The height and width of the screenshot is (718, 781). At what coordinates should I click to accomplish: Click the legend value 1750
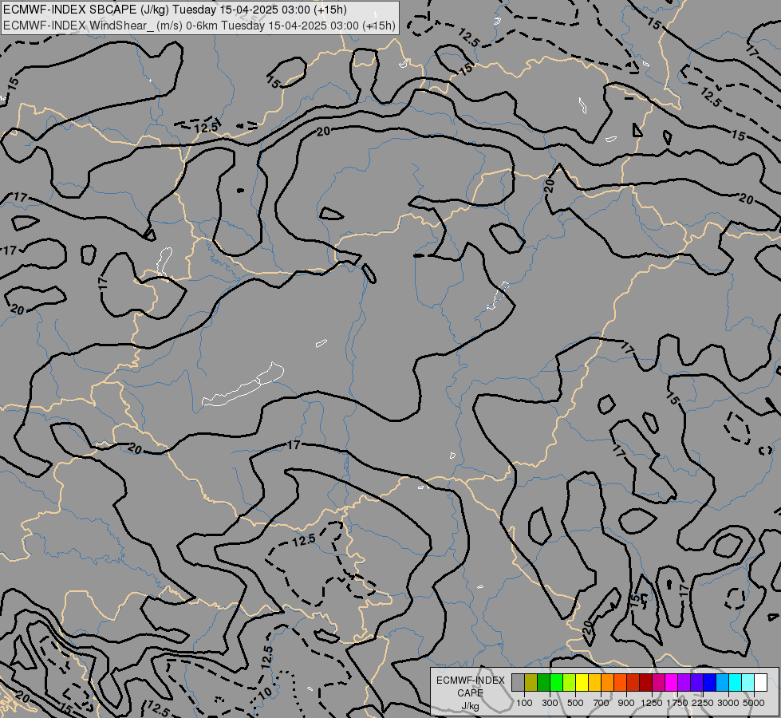677,703
